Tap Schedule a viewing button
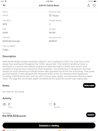This screenshot has height=131, width=98. pyautogui.click(x=49, y=126)
